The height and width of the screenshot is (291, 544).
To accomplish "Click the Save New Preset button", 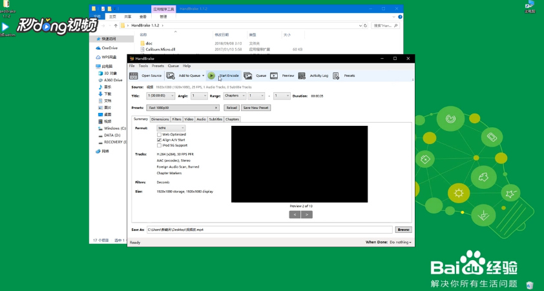I will pyautogui.click(x=256, y=108).
